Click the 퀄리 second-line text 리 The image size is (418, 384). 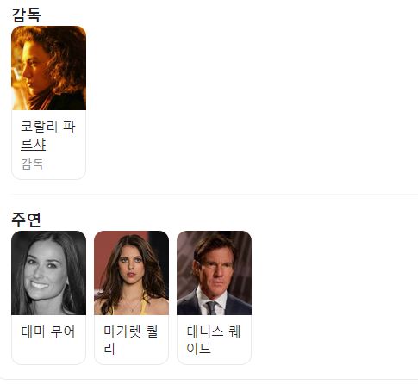pos(109,349)
